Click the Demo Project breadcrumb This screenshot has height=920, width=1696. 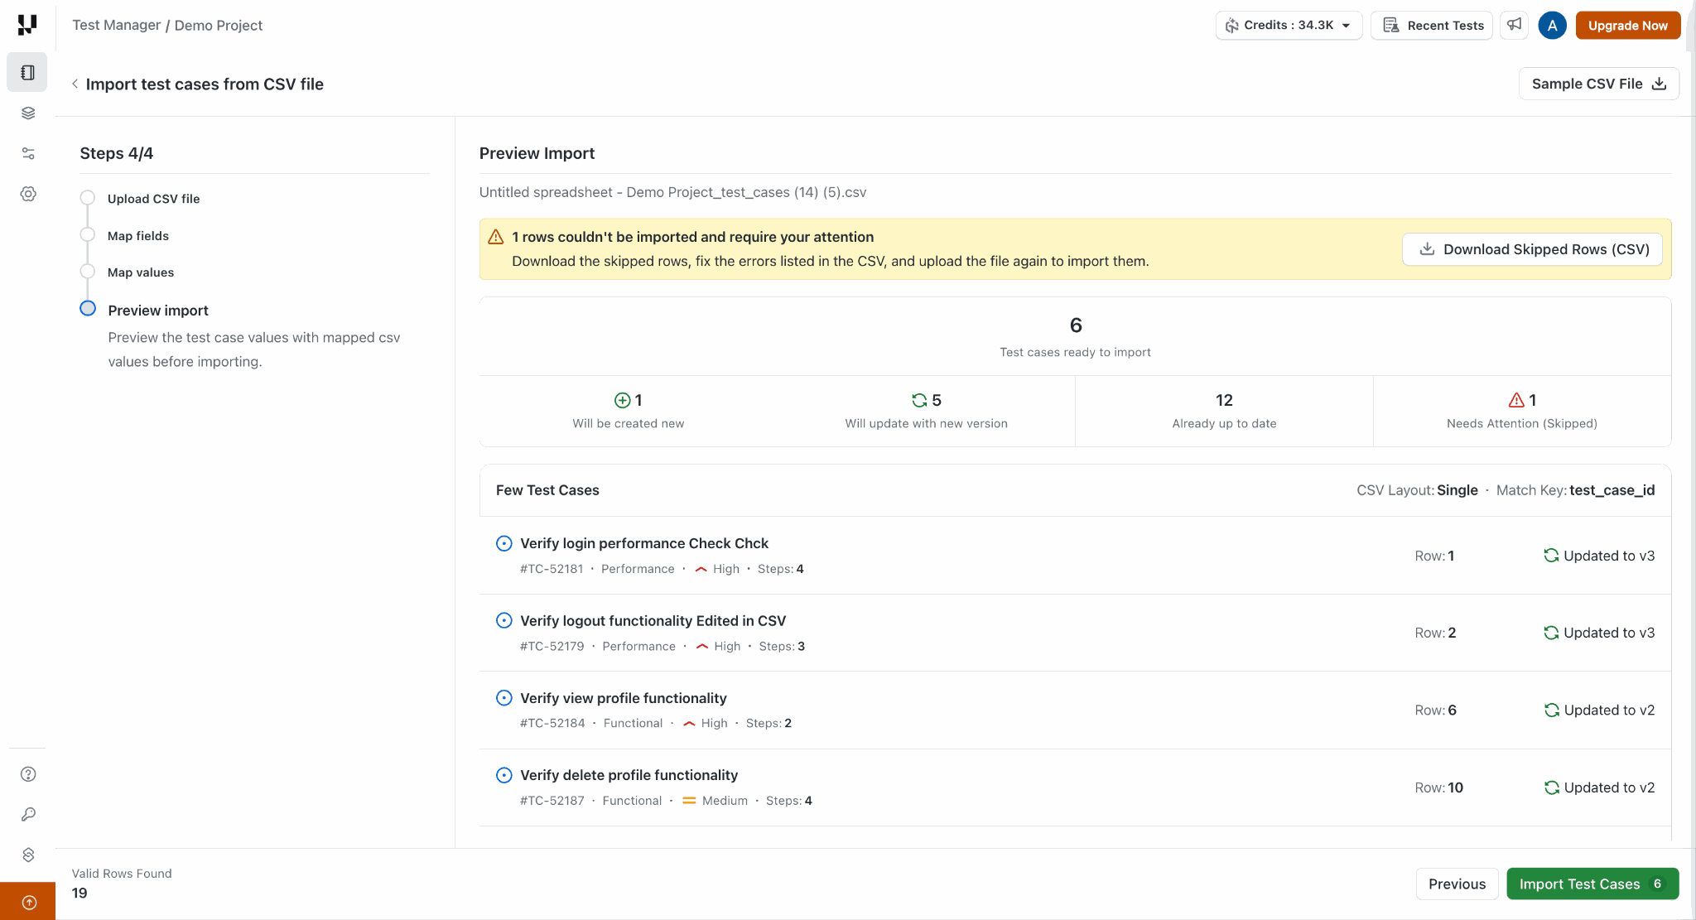pyautogui.click(x=219, y=25)
